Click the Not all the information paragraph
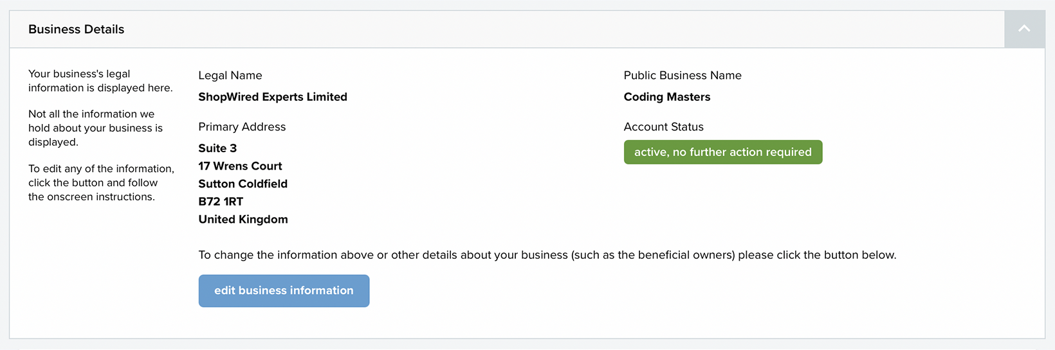This screenshot has width=1055, height=350. (x=96, y=128)
